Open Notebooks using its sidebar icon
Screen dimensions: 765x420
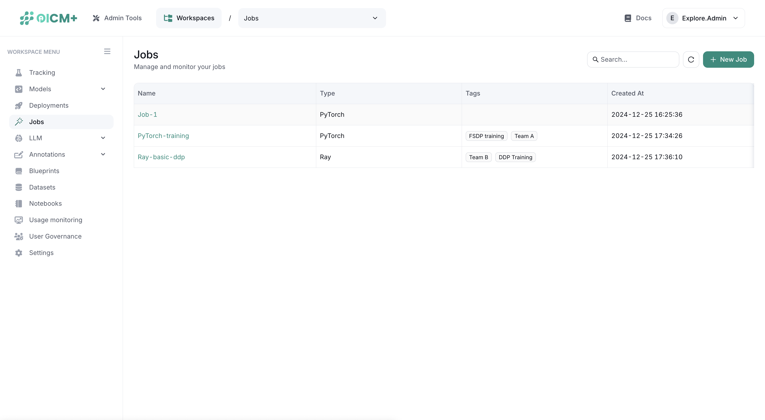tap(19, 203)
